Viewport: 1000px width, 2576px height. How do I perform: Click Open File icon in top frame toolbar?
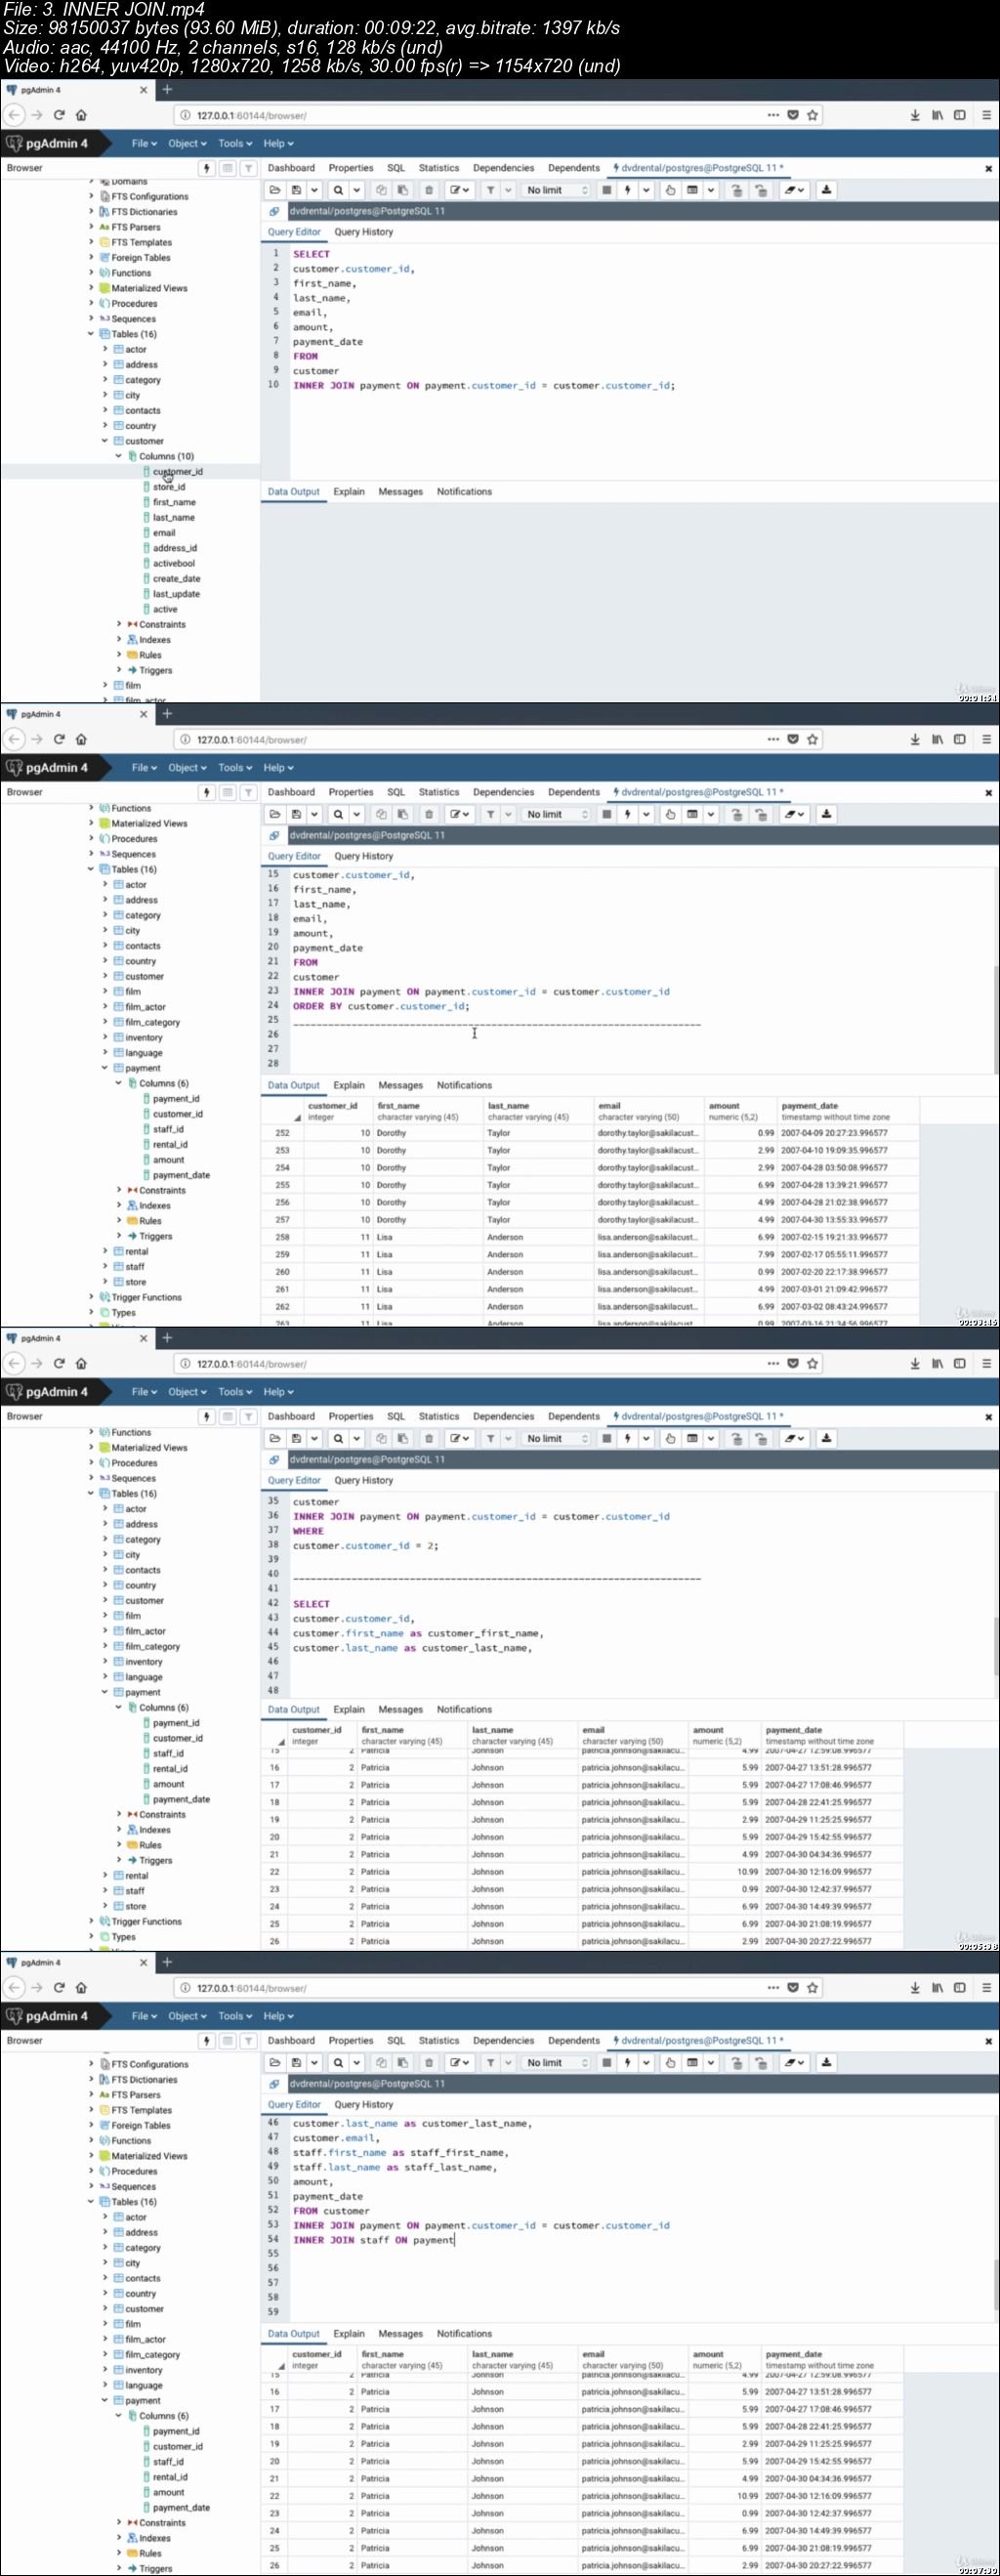click(275, 190)
